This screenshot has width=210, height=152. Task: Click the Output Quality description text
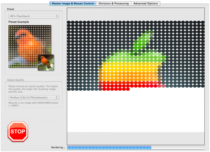coord(33,89)
